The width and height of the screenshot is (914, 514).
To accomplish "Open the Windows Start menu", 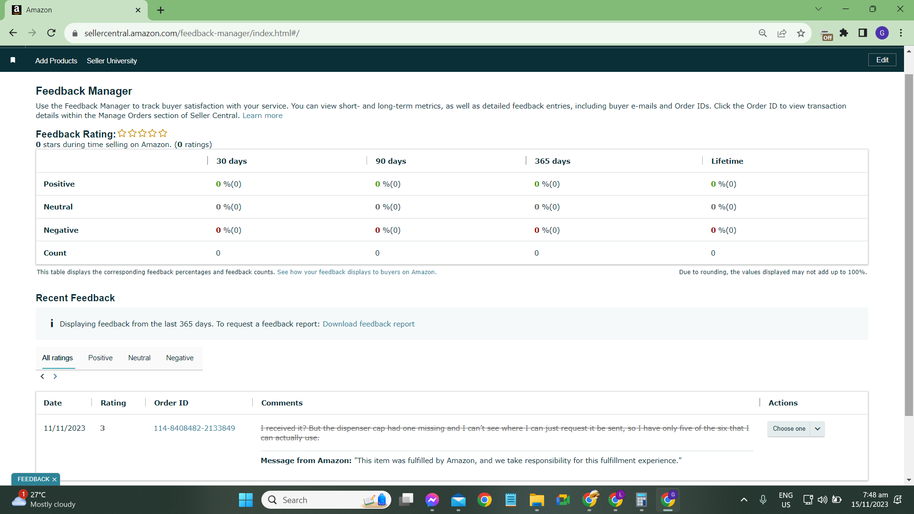I will coord(246,500).
